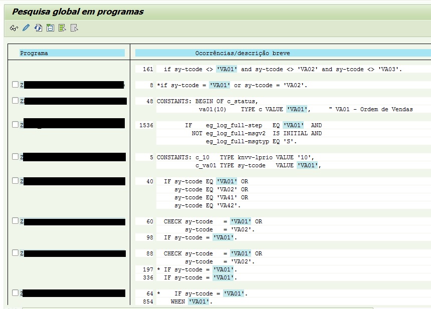Click line "CONSTANTS: c_10 TYPE knvv-lprio"
Viewport: 431px width, 309px height.
tap(235, 157)
